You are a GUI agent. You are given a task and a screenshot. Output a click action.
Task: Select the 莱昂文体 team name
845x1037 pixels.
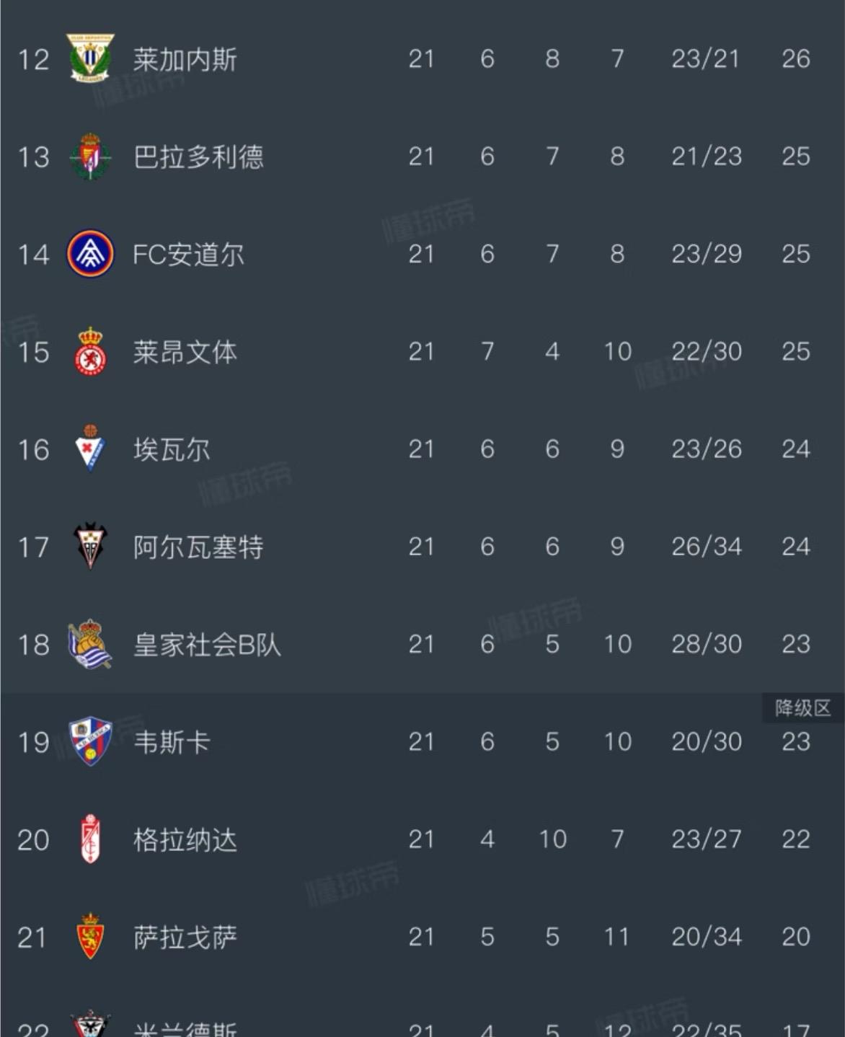click(x=185, y=352)
